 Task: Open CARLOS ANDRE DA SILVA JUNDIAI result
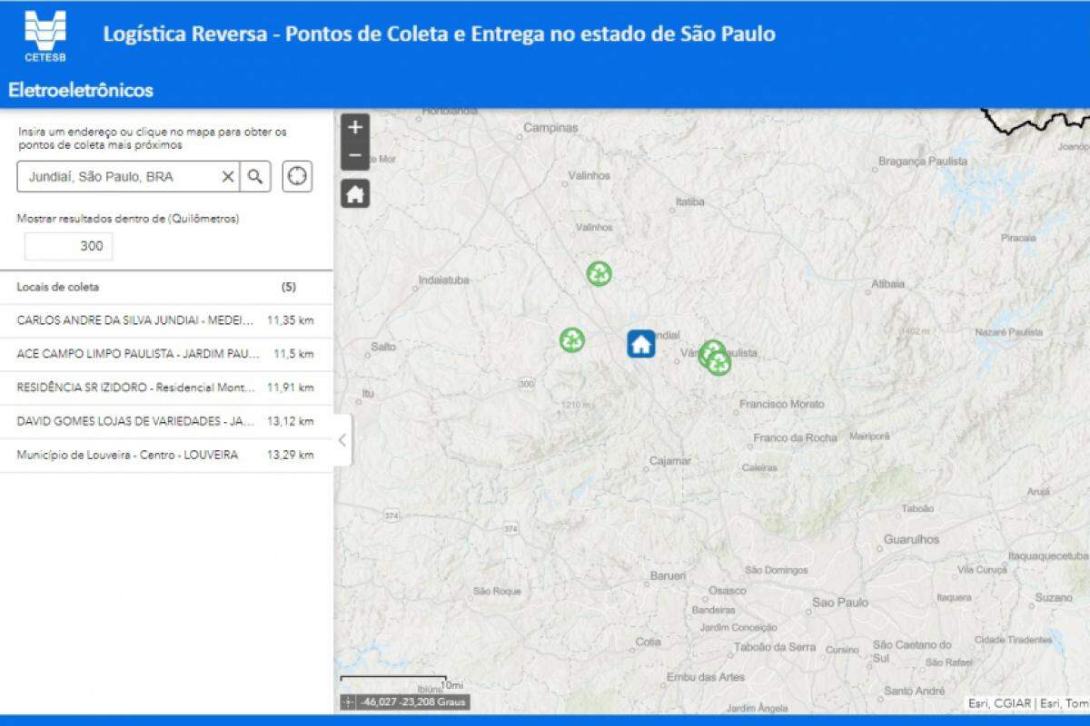pyautogui.click(x=166, y=320)
